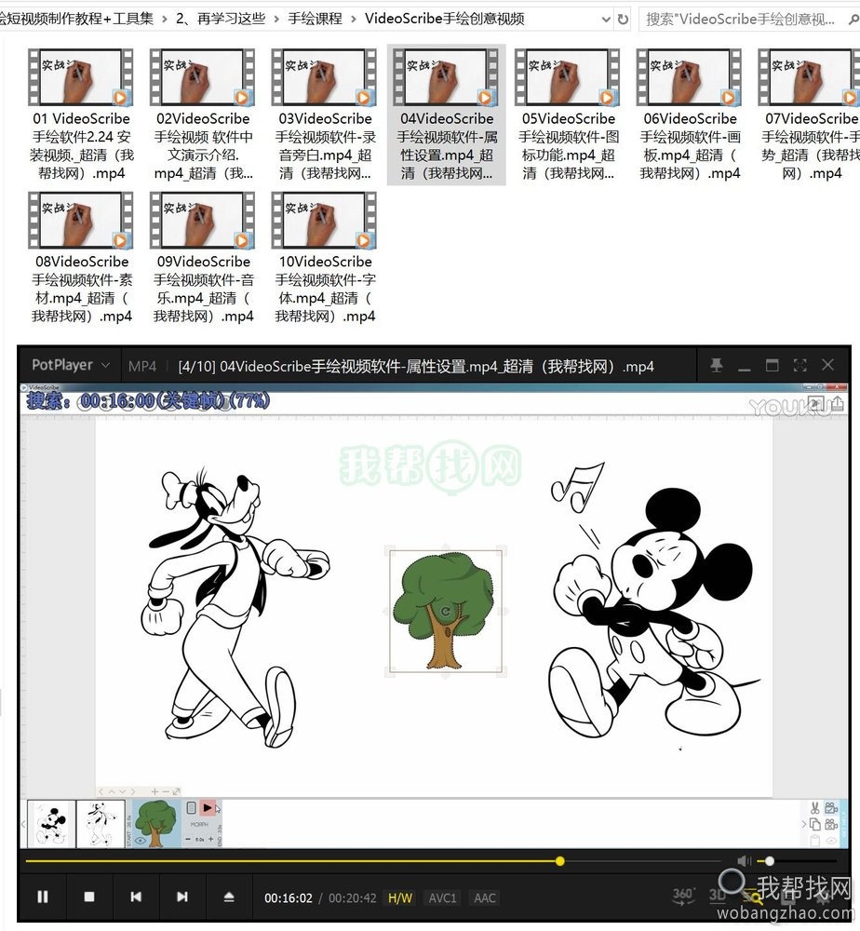Select the tree image on the canvas

pyautogui.click(x=446, y=611)
